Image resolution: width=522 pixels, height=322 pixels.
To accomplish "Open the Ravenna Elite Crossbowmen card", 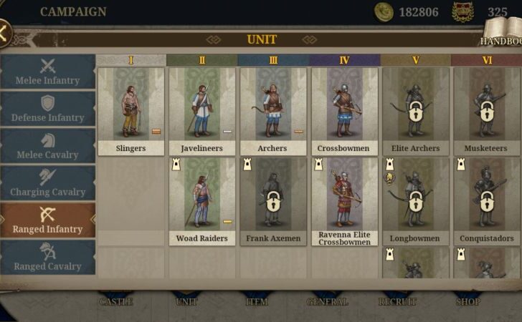I will [x=345, y=202].
